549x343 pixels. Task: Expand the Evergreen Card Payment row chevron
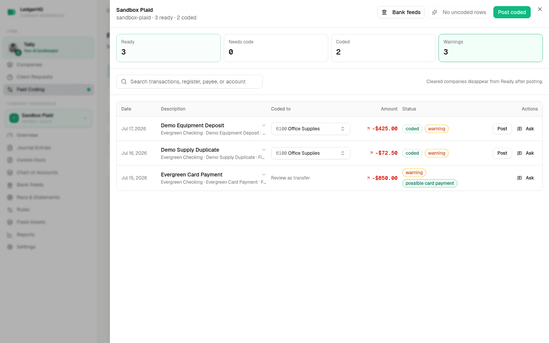pyautogui.click(x=263, y=175)
